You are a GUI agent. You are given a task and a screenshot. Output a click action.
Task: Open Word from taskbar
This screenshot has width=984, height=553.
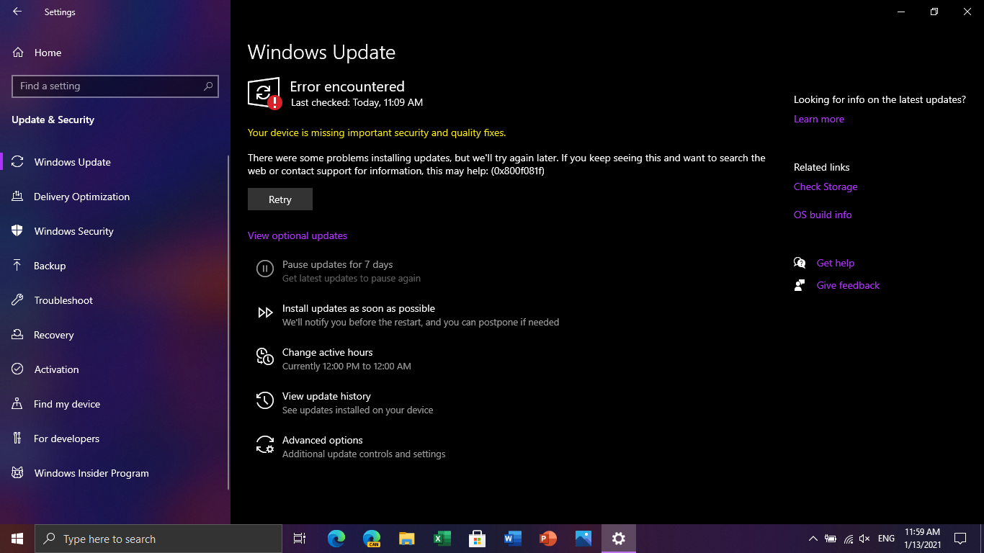tap(512, 539)
